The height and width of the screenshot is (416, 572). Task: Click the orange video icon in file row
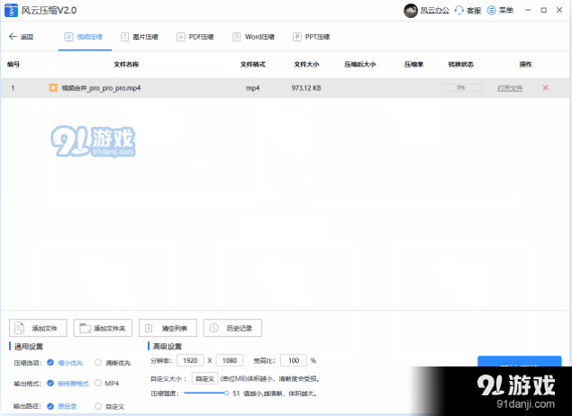click(53, 88)
